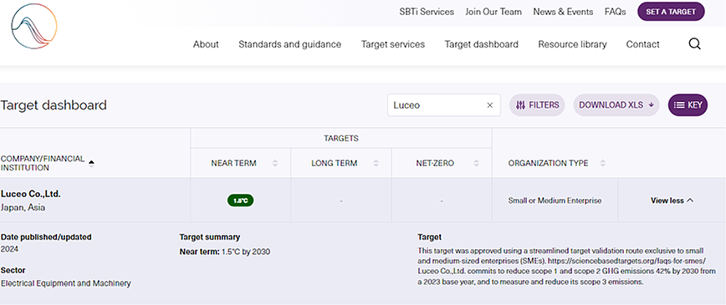
Task: Focus the Luceo search input field
Action: click(x=437, y=105)
